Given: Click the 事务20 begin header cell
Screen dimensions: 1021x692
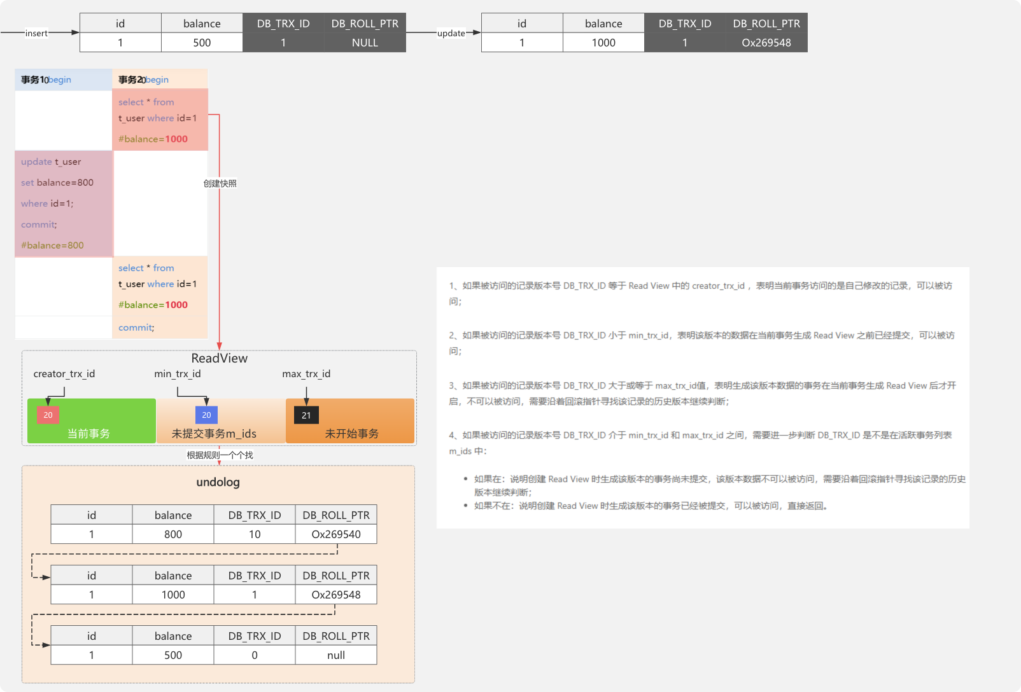Looking at the screenshot, I should (160, 80).
